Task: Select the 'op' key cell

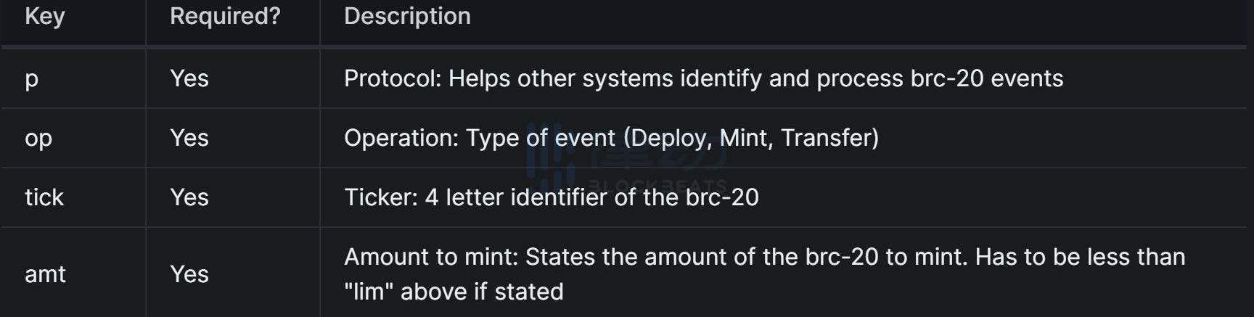Action: [x=38, y=138]
